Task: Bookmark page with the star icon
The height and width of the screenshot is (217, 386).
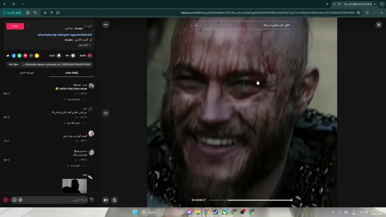Action: click(x=45, y=13)
